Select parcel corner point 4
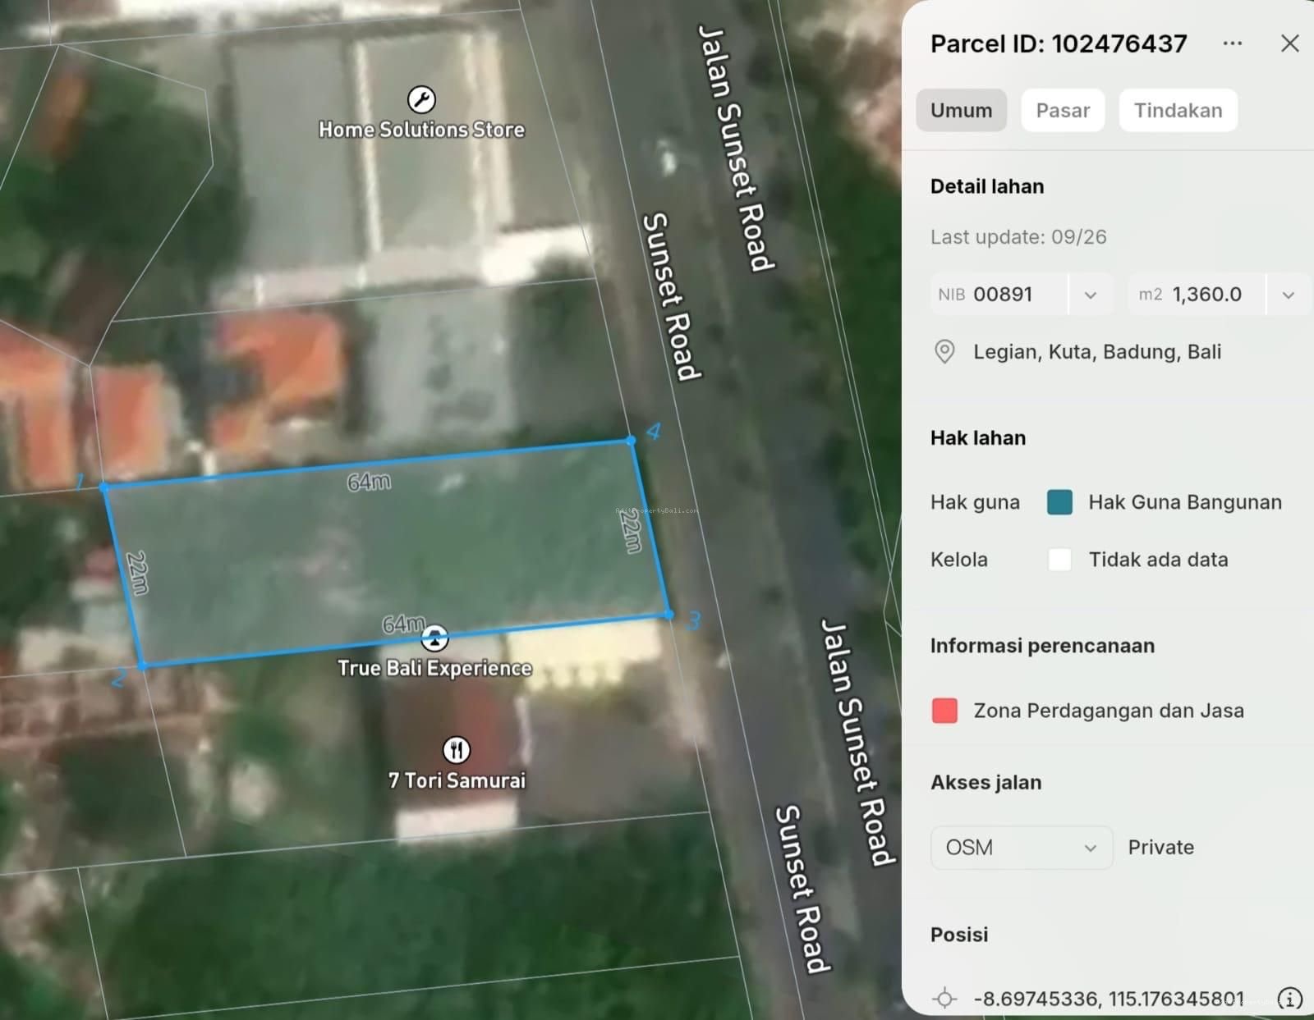Image resolution: width=1314 pixels, height=1020 pixels. (x=631, y=441)
